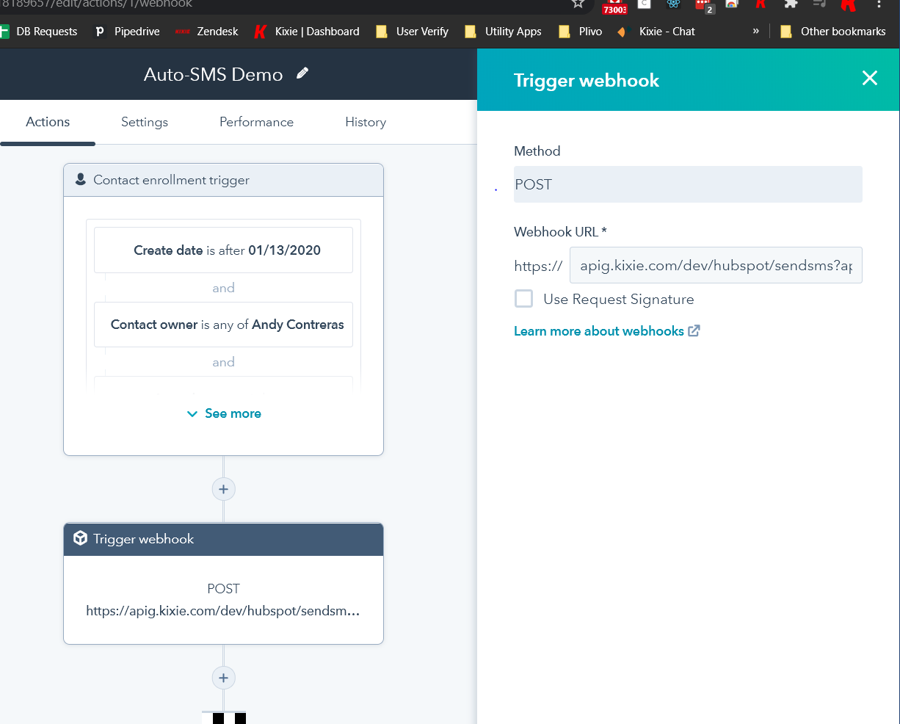Select the Create date is after filter
This screenshot has width=900, height=724.
[223, 250]
